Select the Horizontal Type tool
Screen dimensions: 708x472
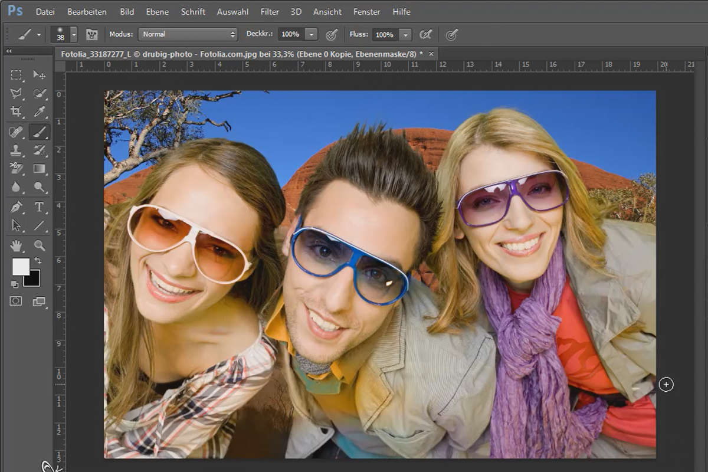tap(40, 207)
